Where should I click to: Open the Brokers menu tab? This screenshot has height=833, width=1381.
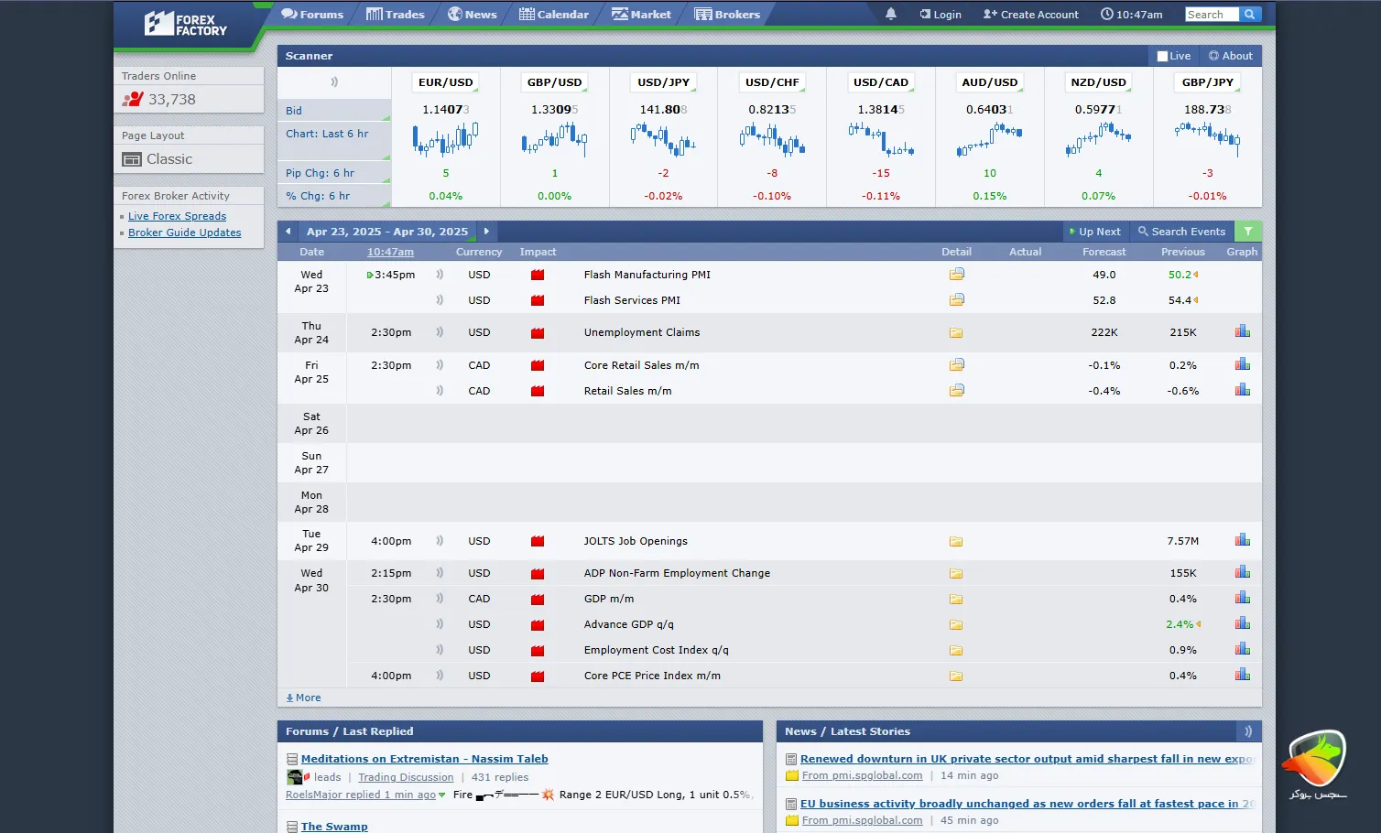point(727,15)
